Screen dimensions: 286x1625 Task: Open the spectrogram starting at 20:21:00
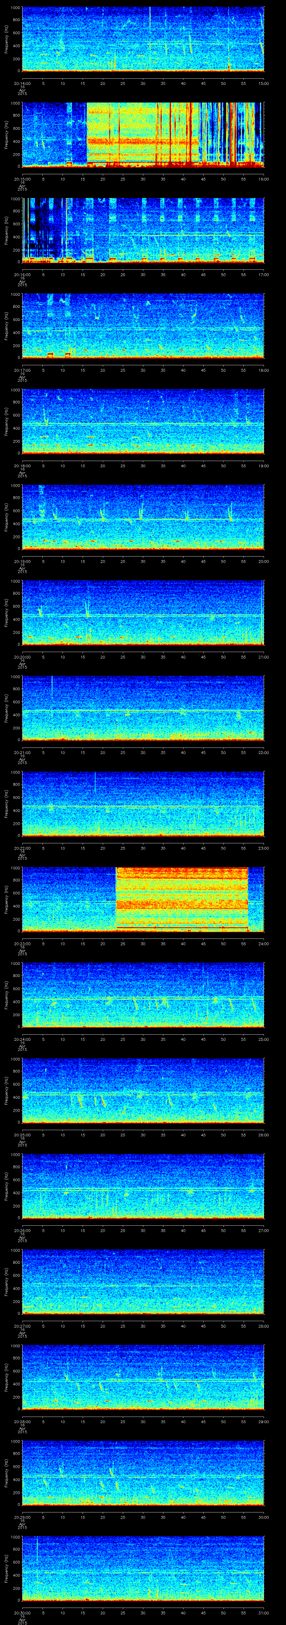(x=143, y=708)
